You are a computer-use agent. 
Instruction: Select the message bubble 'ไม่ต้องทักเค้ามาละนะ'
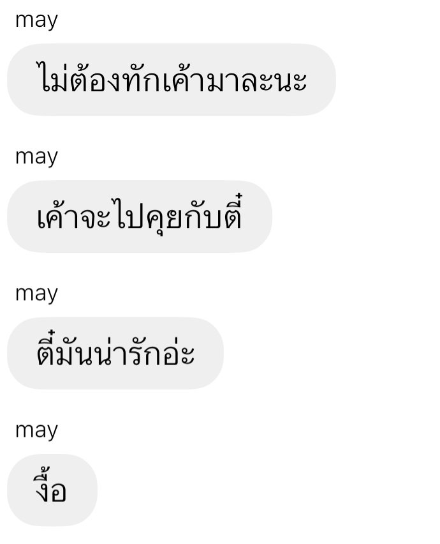pos(172,80)
